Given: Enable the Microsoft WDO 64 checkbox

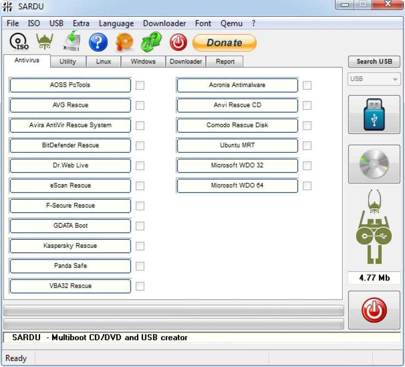Looking at the screenshot, I should 307,186.
